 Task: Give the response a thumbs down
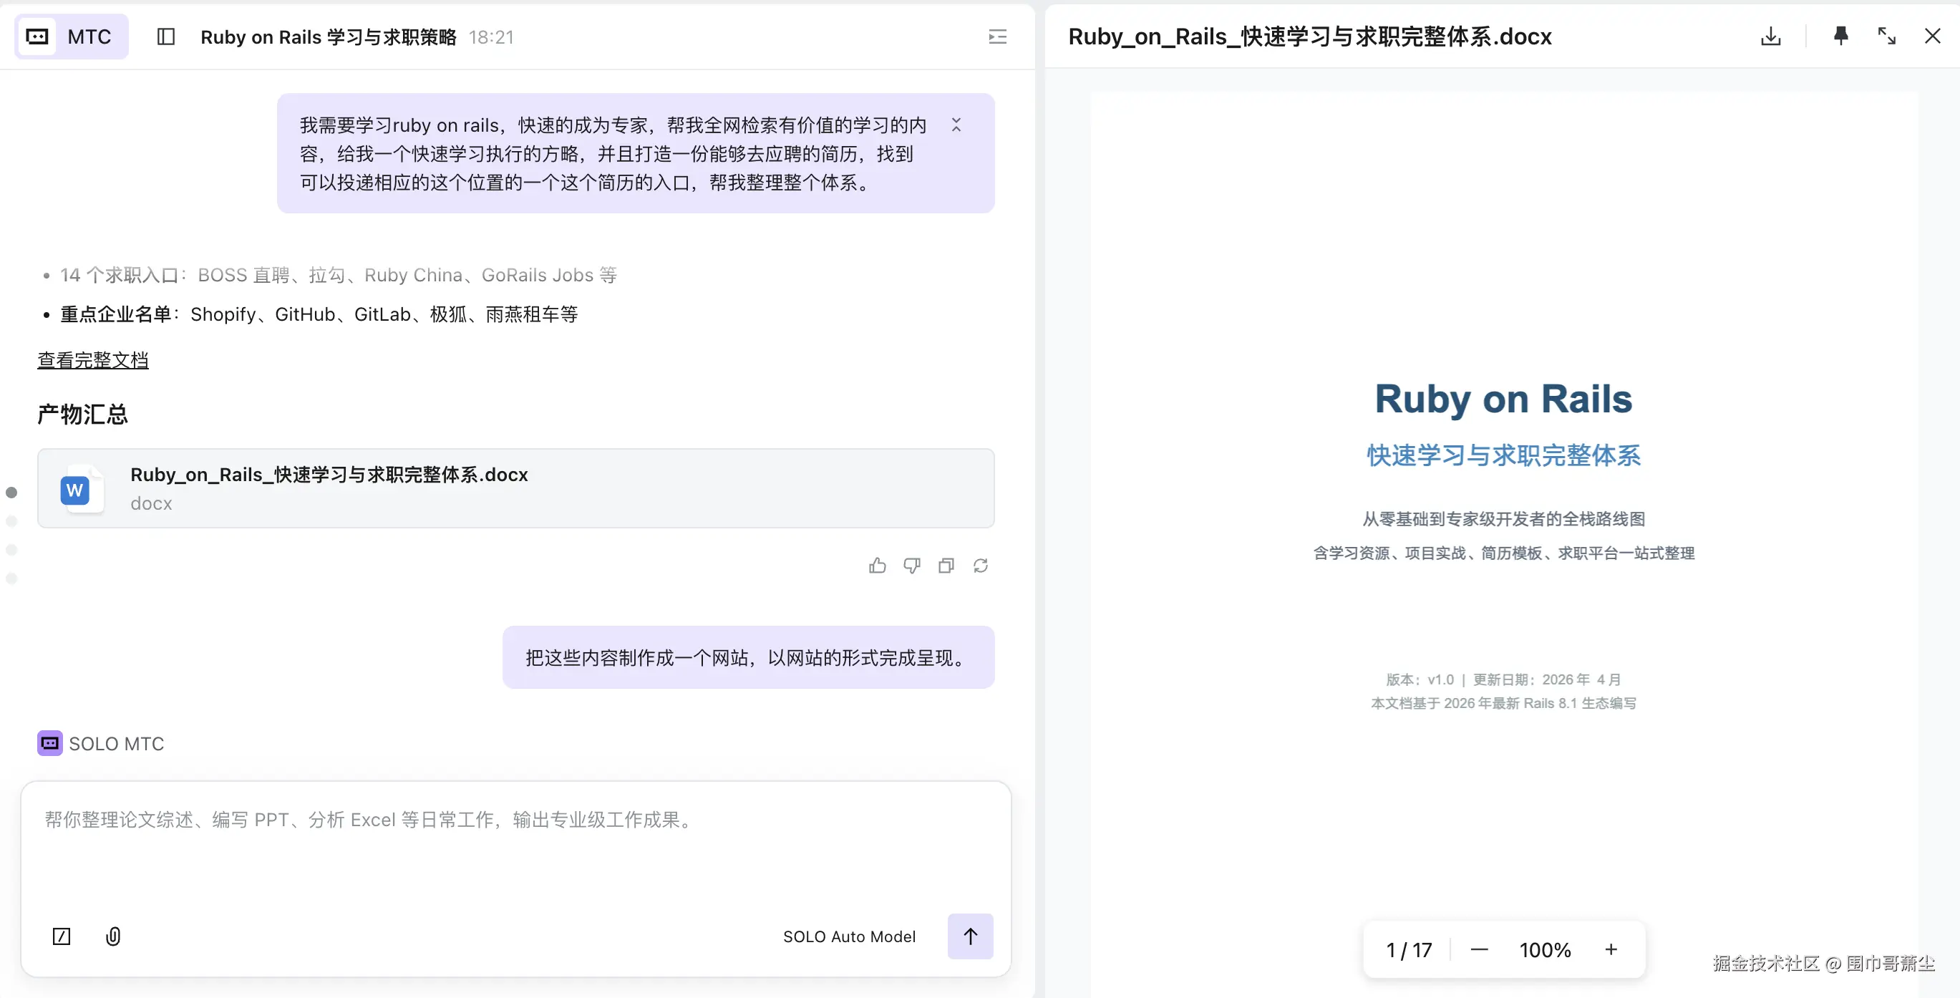click(x=911, y=565)
